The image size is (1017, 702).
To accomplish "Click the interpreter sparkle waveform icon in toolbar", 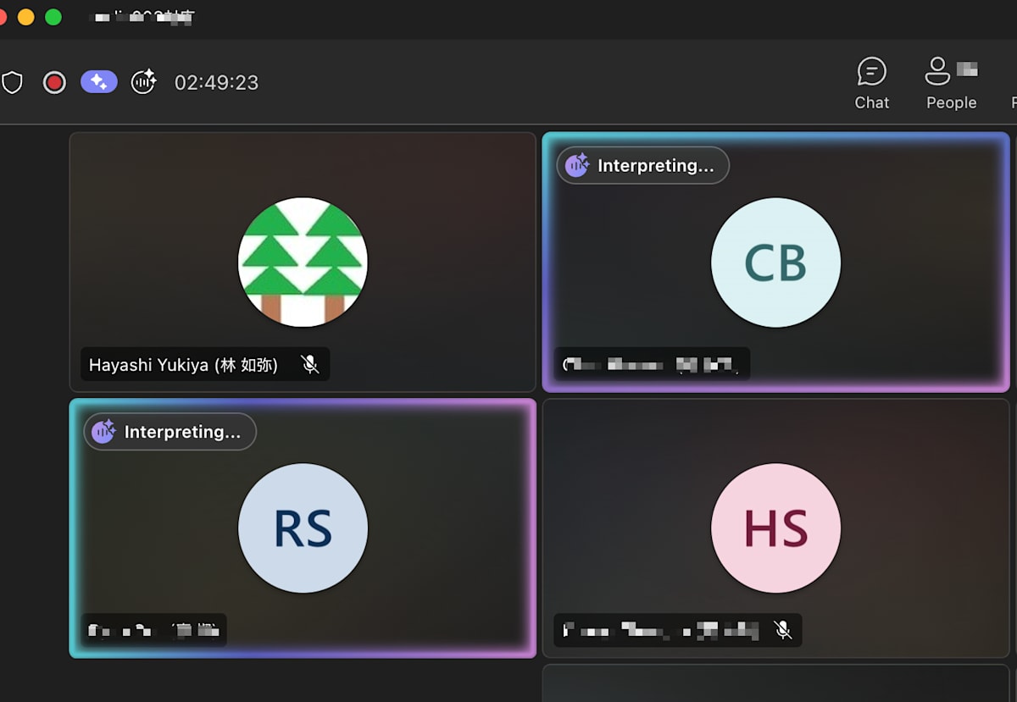I will 143,81.
